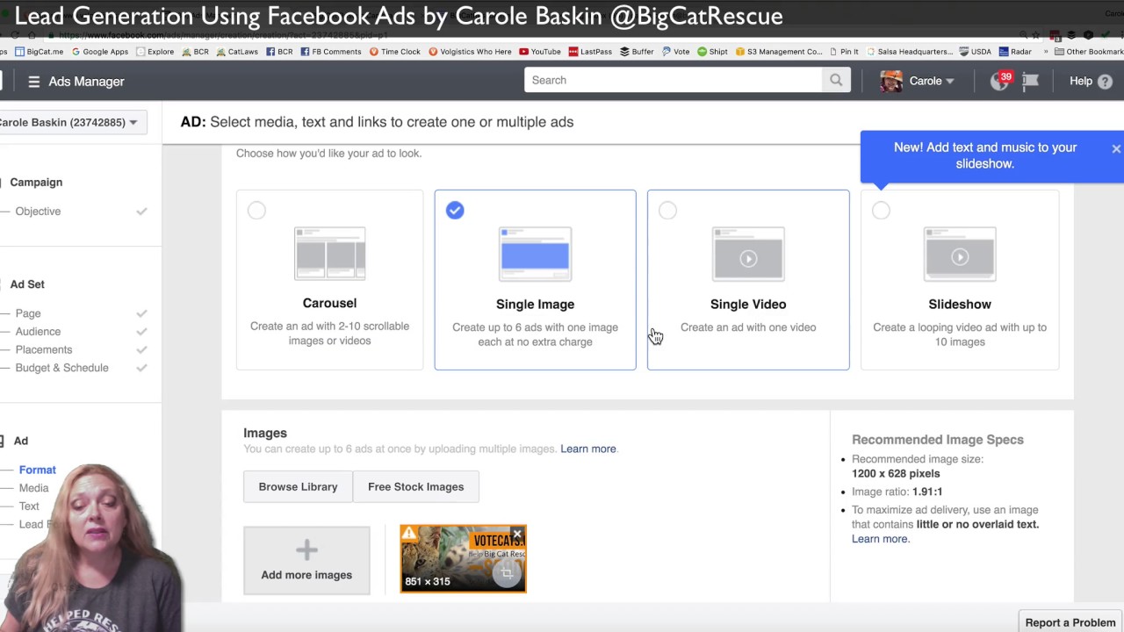Screen dimensions: 1124x632
Task: Open the Radar bookmark
Action: click(x=1015, y=52)
